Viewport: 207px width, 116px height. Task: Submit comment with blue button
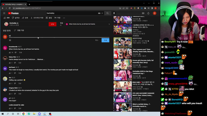click(105, 40)
